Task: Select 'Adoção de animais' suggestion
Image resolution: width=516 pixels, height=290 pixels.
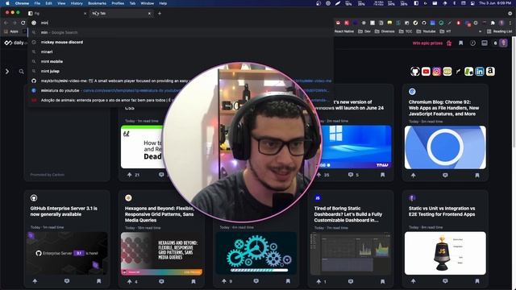Action: (x=181, y=100)
